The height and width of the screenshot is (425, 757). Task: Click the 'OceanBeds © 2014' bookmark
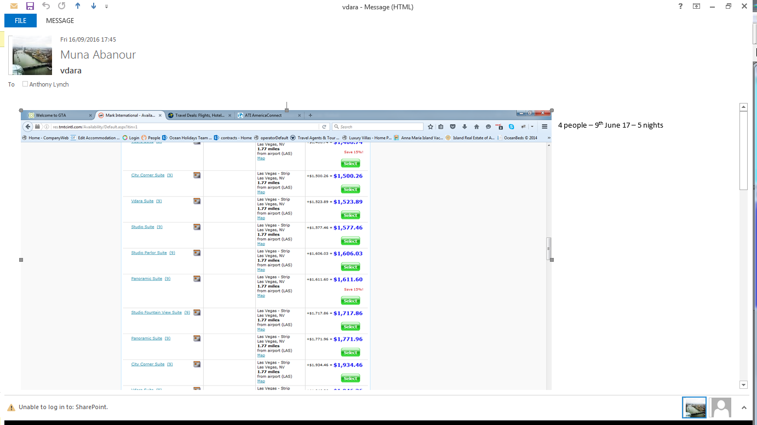(517, 138)
